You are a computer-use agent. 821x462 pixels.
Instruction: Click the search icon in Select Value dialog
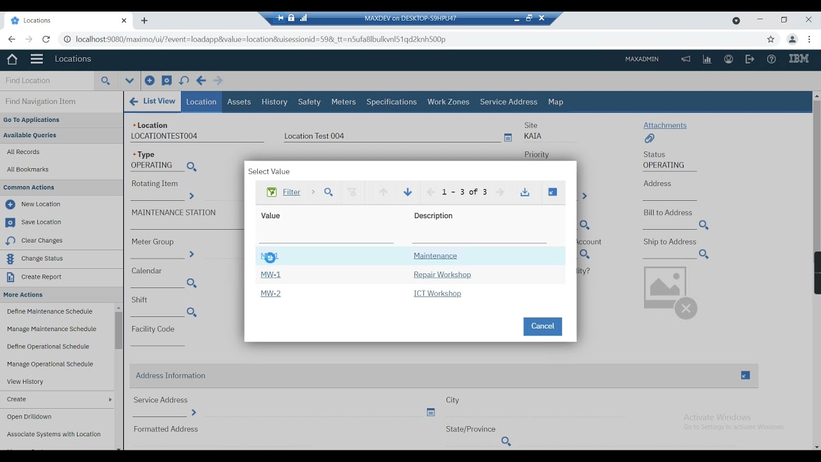(328, 192)
